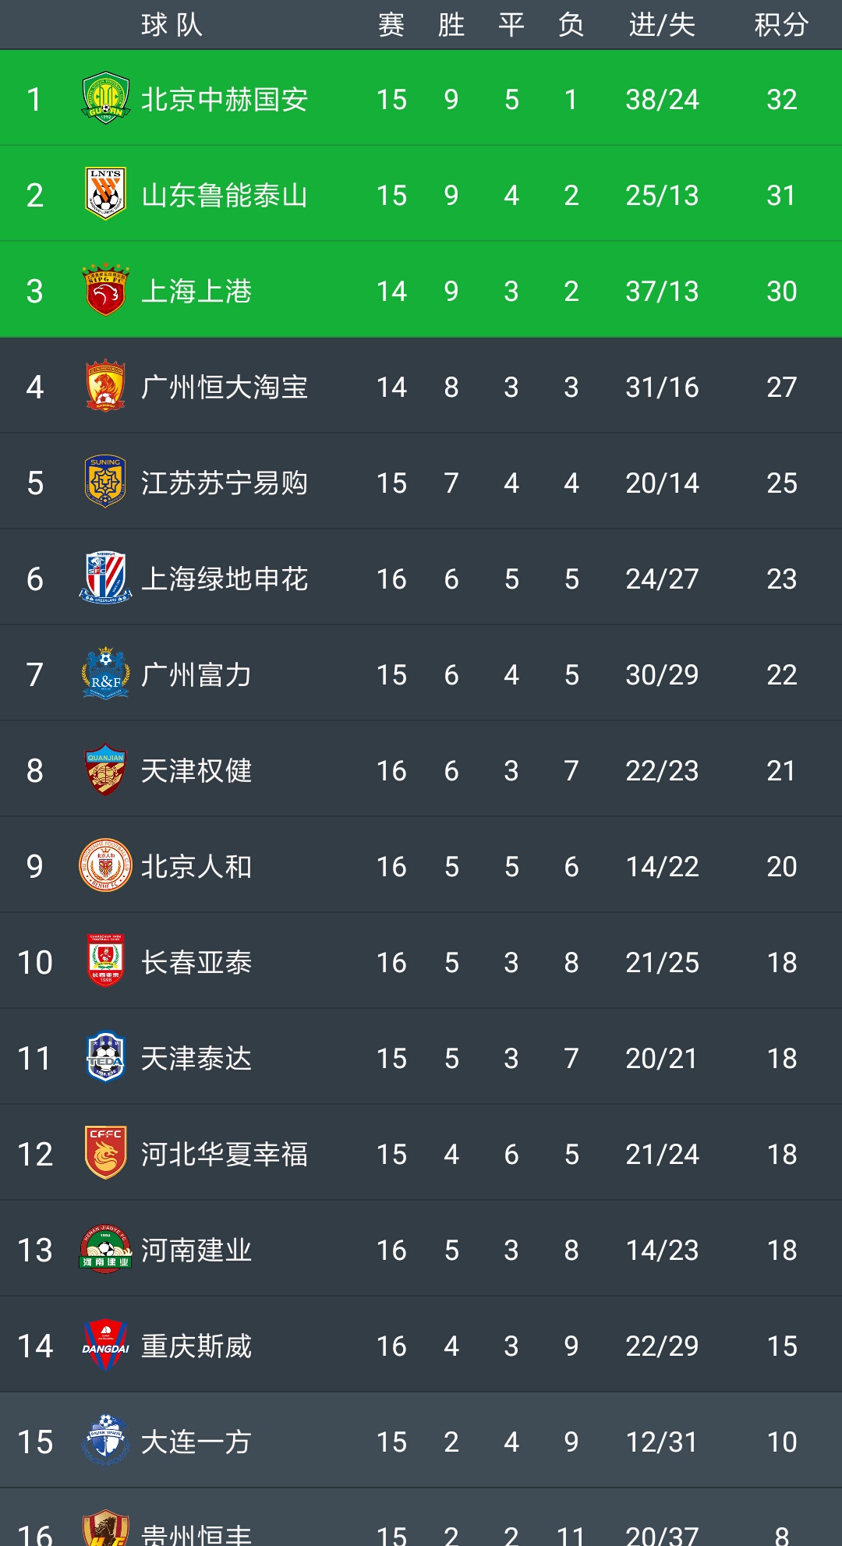Tap the Shandong Luneng LNTS club logo
The height and width of the screenshot is (1546, 842).
pyautogui.click(x=105, y=194)
